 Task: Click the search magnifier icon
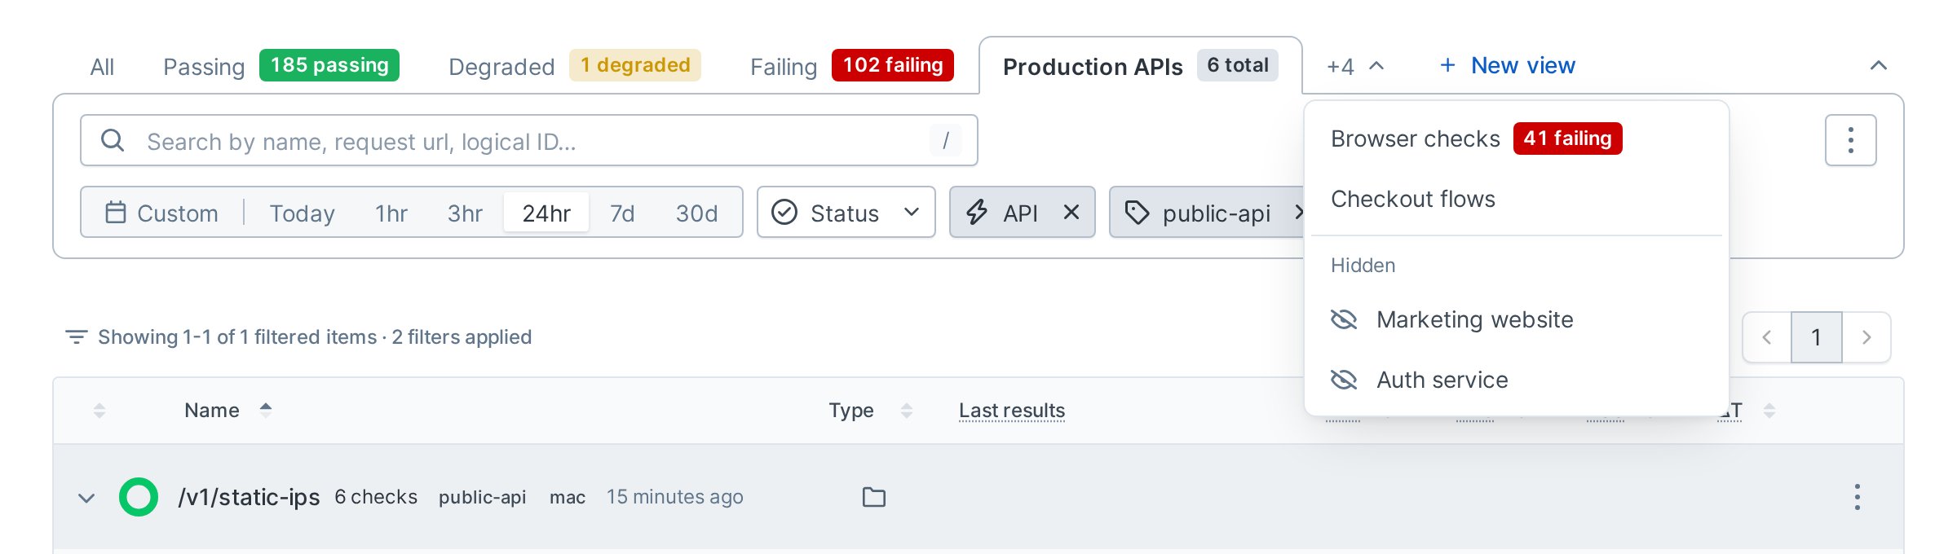tap(113, 140)
